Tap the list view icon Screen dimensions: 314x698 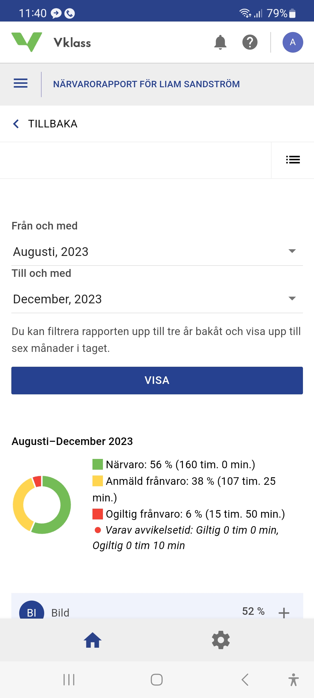point(292,160)
